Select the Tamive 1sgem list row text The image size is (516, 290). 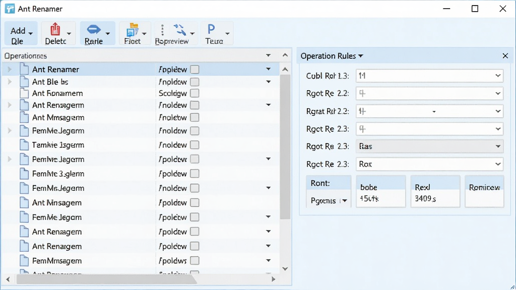[x=58, y=144]
